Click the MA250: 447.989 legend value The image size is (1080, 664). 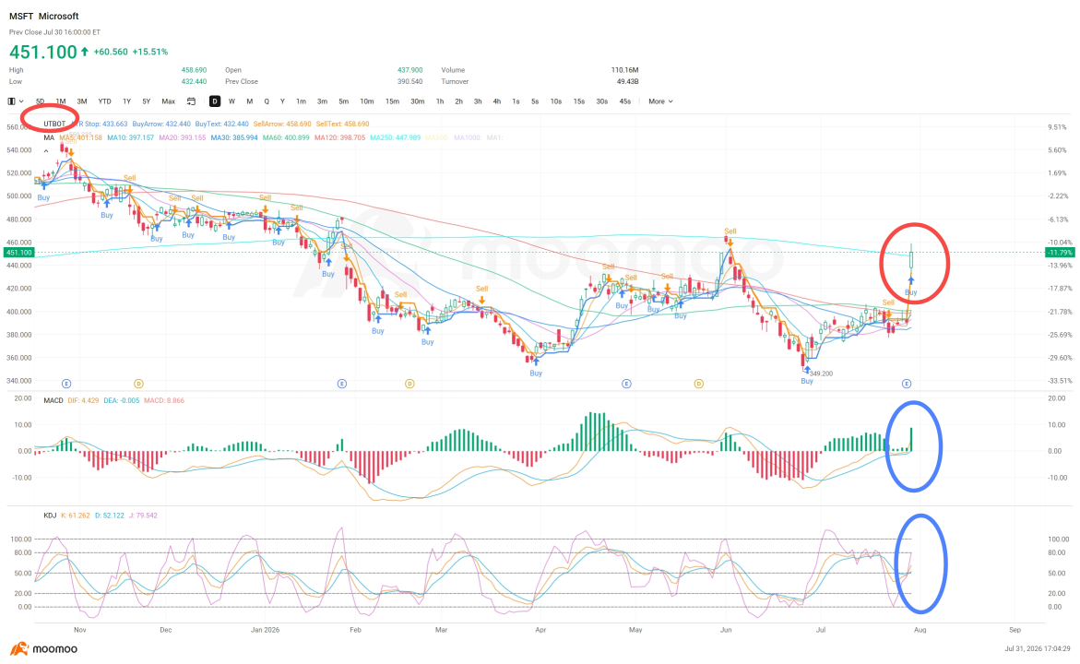pyautogui.click(x=396, y=137)
